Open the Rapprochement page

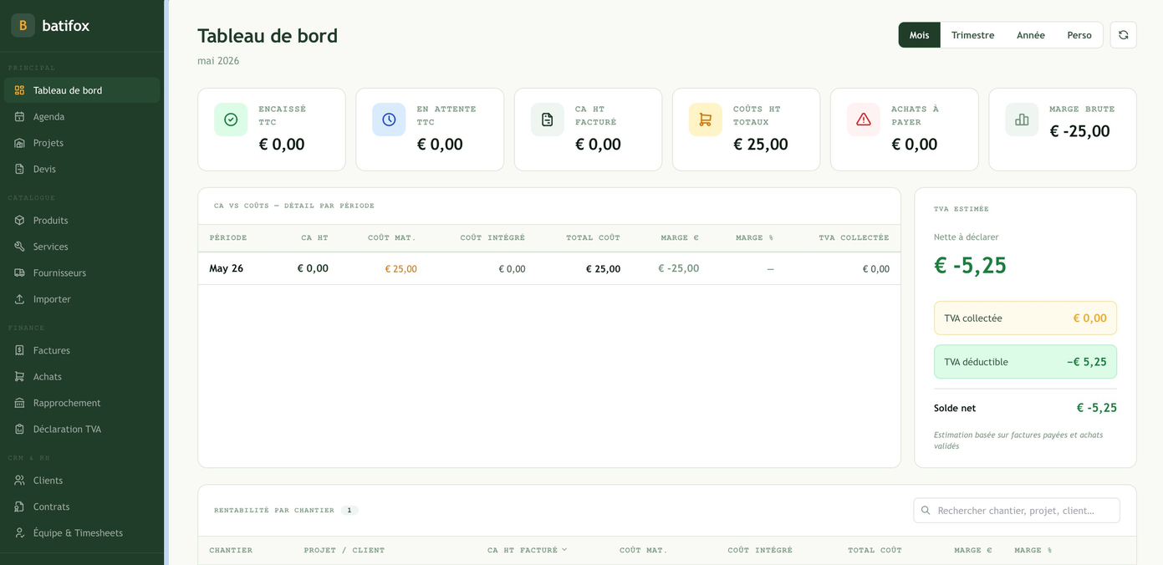[82, 403]
